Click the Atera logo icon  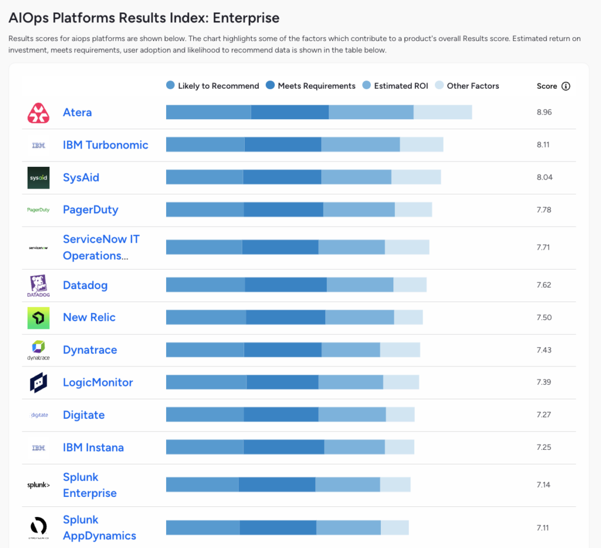click(38, 113)
